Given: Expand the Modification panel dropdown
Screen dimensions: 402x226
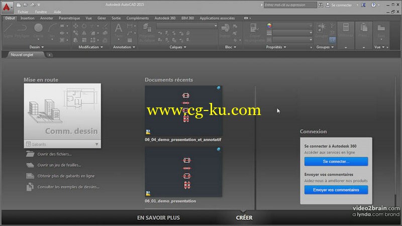Looking at the screenshot, I should click(90, 47).
